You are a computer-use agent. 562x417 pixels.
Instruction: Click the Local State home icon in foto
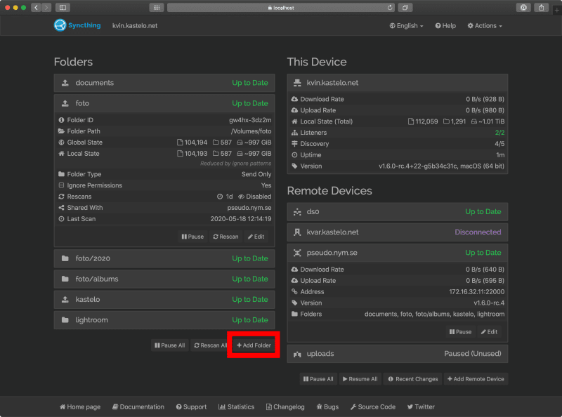pyautogui.click(x=61, y=153)
